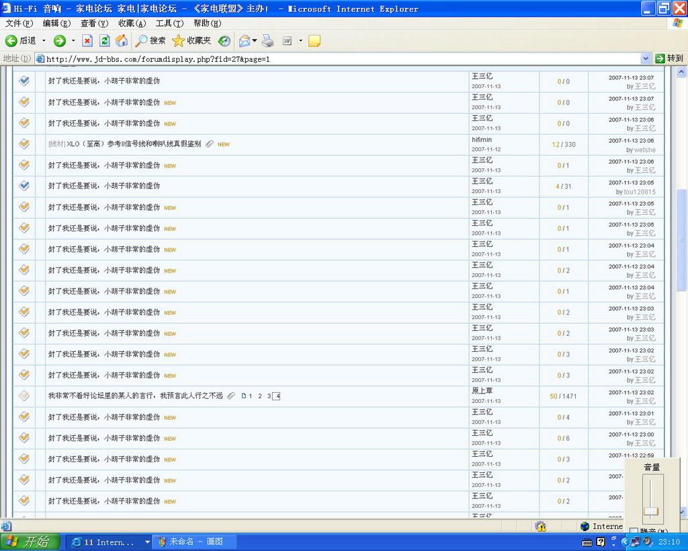Open the address bar URL dropdown
This screenshot has width=688, height=551.
646,59
